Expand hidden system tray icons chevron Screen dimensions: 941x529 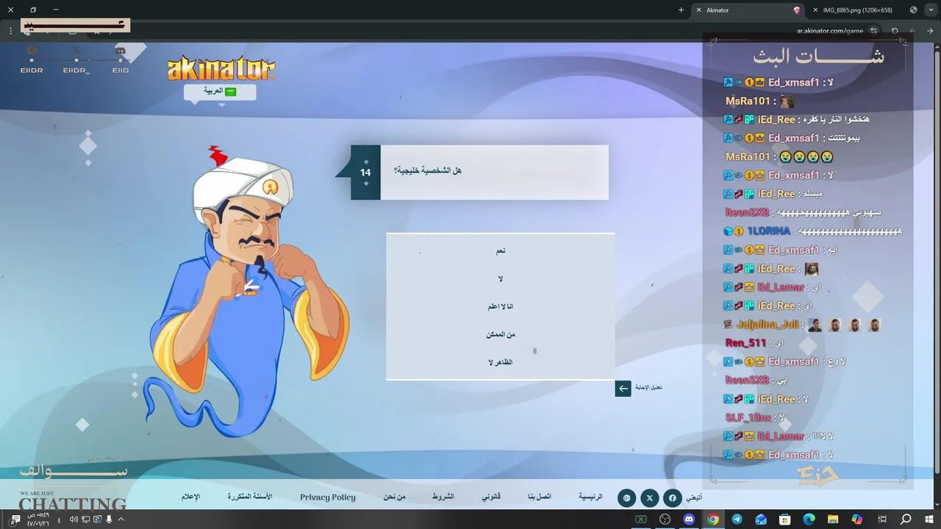click(x=121, y=519)
